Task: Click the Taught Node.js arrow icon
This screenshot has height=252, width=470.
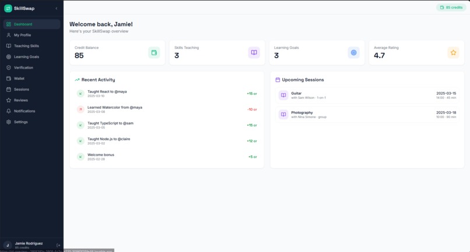Action: point(80,141)
